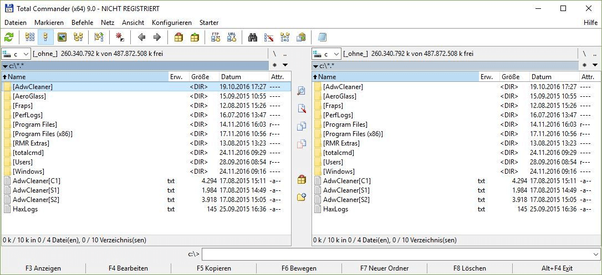Open the Starter menu
Image resolution: width=602 pixels, height=275 pixels.
(209, 23)
